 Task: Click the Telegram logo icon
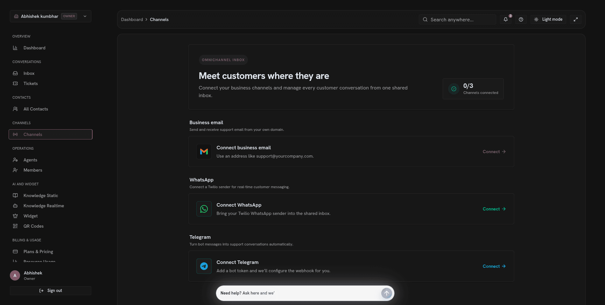coord(204,266)
